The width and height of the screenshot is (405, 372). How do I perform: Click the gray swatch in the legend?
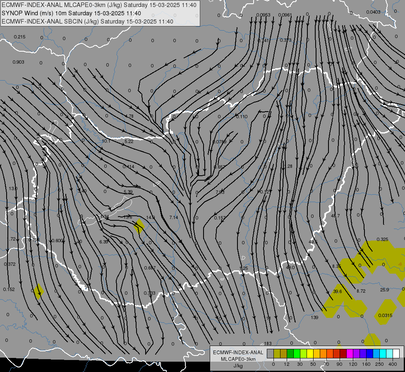coord(270,354)
